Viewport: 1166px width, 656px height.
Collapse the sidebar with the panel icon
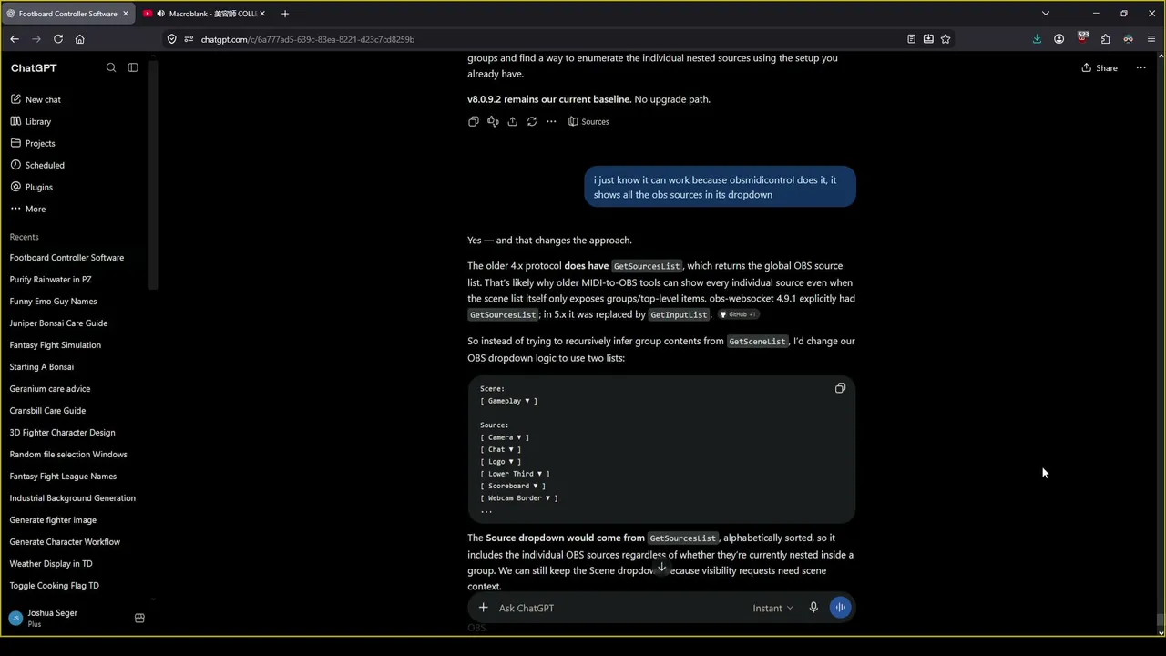tap(133, 67)
